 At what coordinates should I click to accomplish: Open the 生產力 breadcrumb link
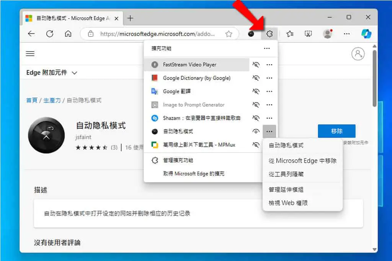(x=52, y=100)
